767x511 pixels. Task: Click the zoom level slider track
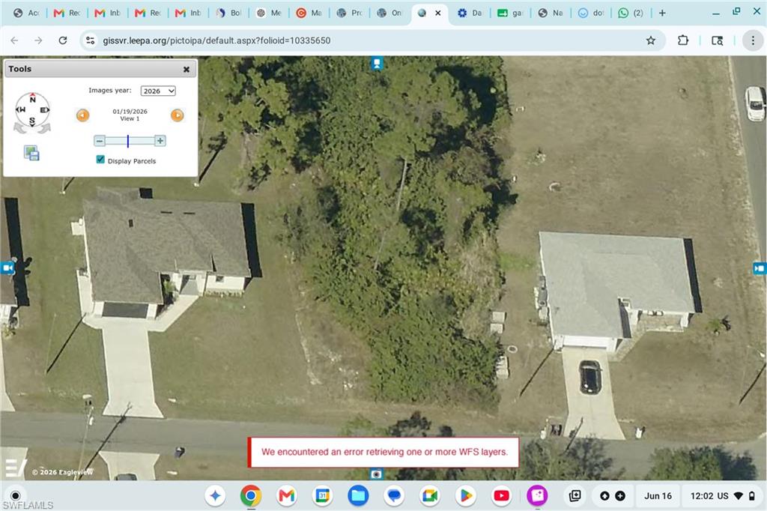click(130, 141)
